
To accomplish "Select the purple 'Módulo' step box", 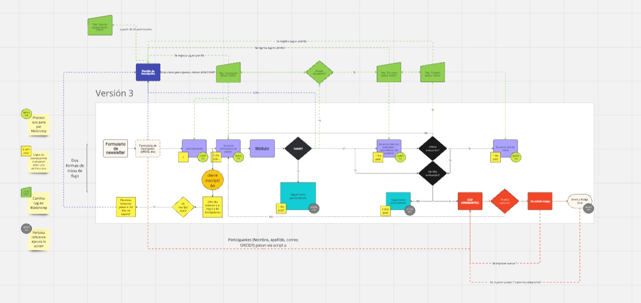I will pos(262,148).
